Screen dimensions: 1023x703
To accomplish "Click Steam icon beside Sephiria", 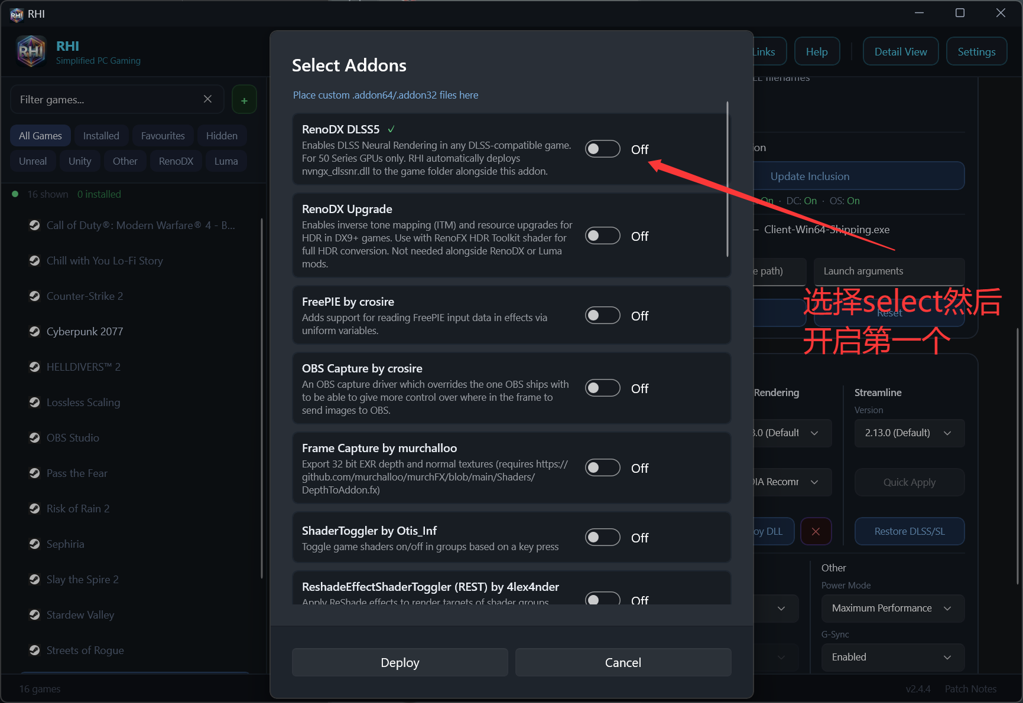I will click(x=35, y=544).
